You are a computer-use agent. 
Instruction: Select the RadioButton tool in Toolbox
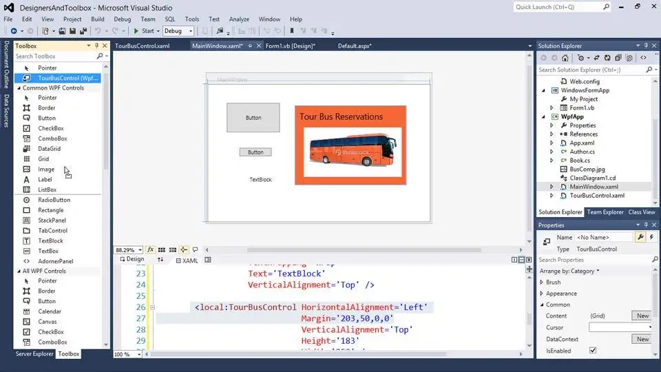(x=54, y=200)
